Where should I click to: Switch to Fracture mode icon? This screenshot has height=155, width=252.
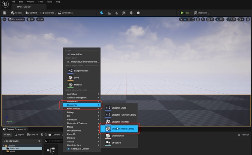tap(131, 13)
